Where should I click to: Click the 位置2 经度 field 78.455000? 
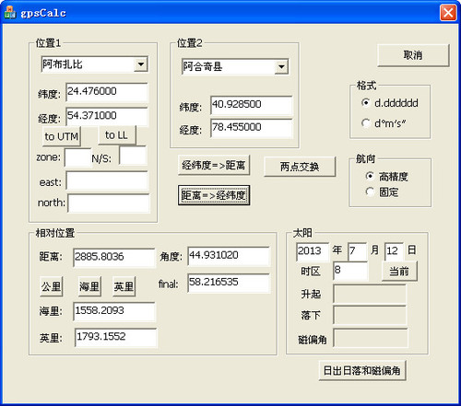(252, 128)
